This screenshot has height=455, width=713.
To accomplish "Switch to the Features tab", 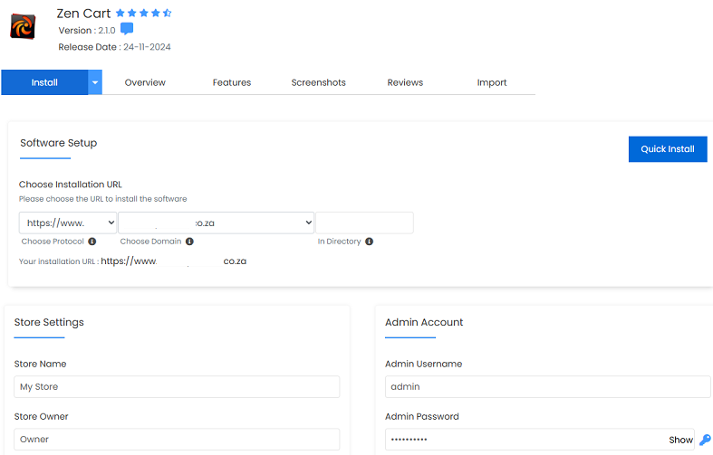I will 232,82.
